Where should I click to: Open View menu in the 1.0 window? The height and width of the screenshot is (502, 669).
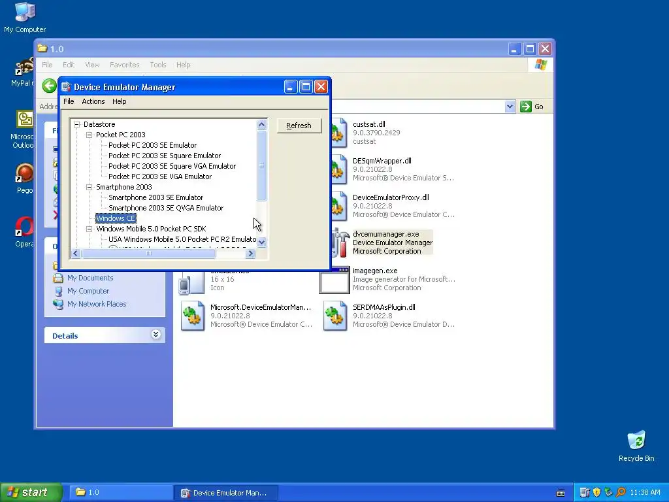(x=92, y=65)
